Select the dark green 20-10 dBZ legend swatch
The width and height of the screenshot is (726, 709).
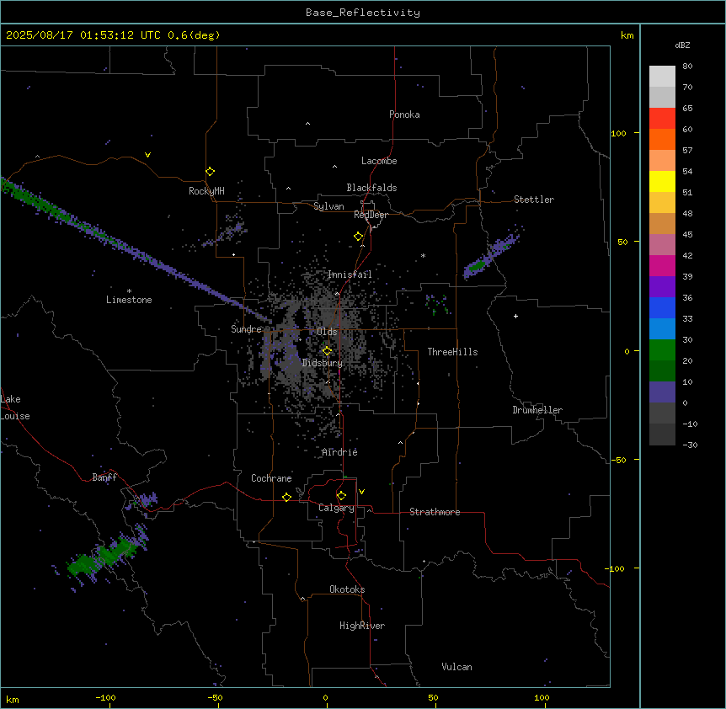click(x=662, y=370)
